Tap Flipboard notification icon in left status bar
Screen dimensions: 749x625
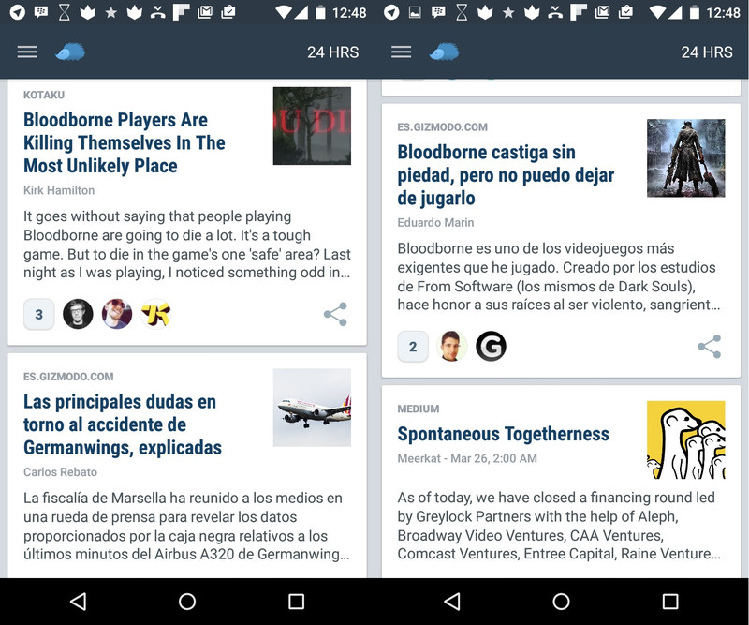(x=181, y=12)
